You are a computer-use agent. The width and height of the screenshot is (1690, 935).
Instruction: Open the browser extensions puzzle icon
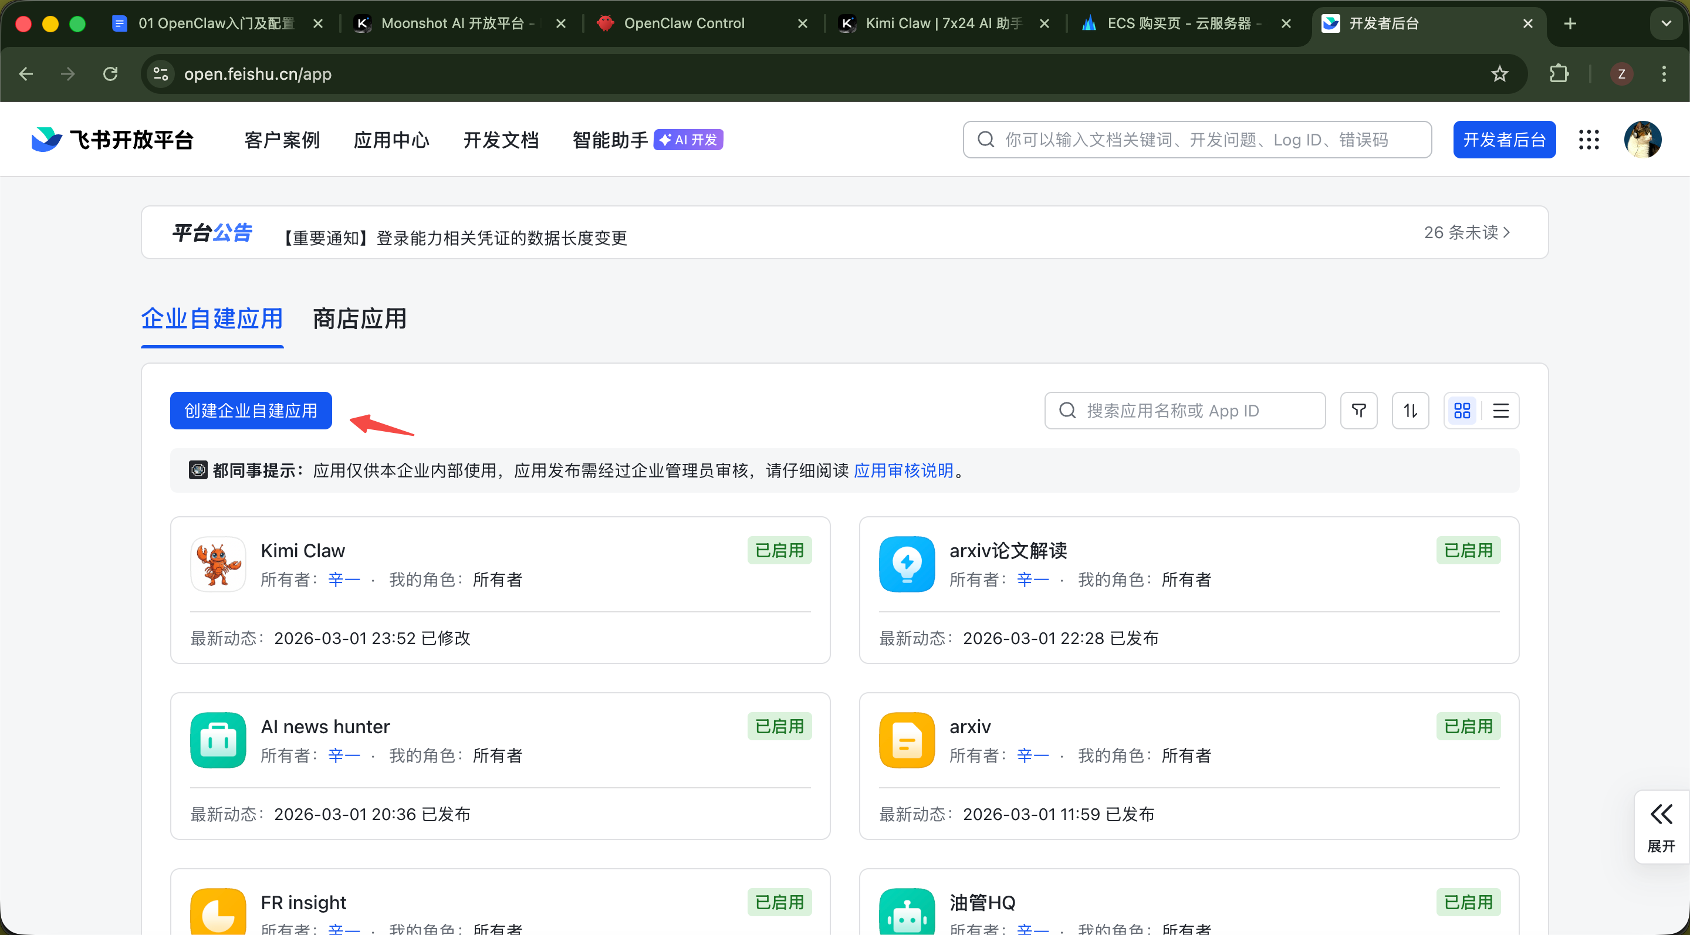coord(1560,74)
